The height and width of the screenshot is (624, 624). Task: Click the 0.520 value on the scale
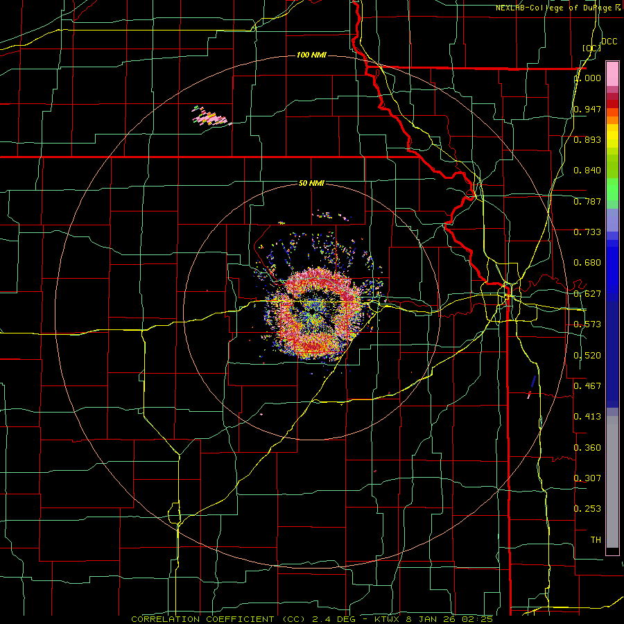tap(587, 356)
